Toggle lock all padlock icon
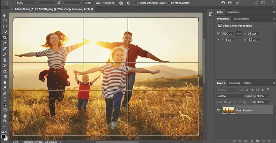Viewport: 276px width, 143px height. pyautogui.click(x=244, y=102)
